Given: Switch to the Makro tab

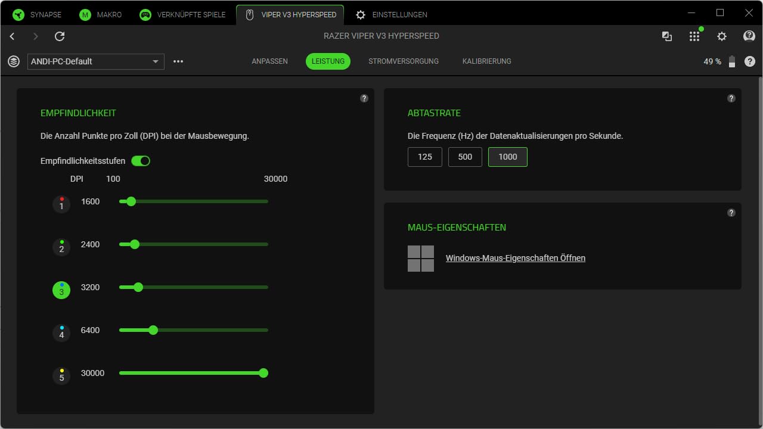Looking at the screenshot, I should click(101, 14).
